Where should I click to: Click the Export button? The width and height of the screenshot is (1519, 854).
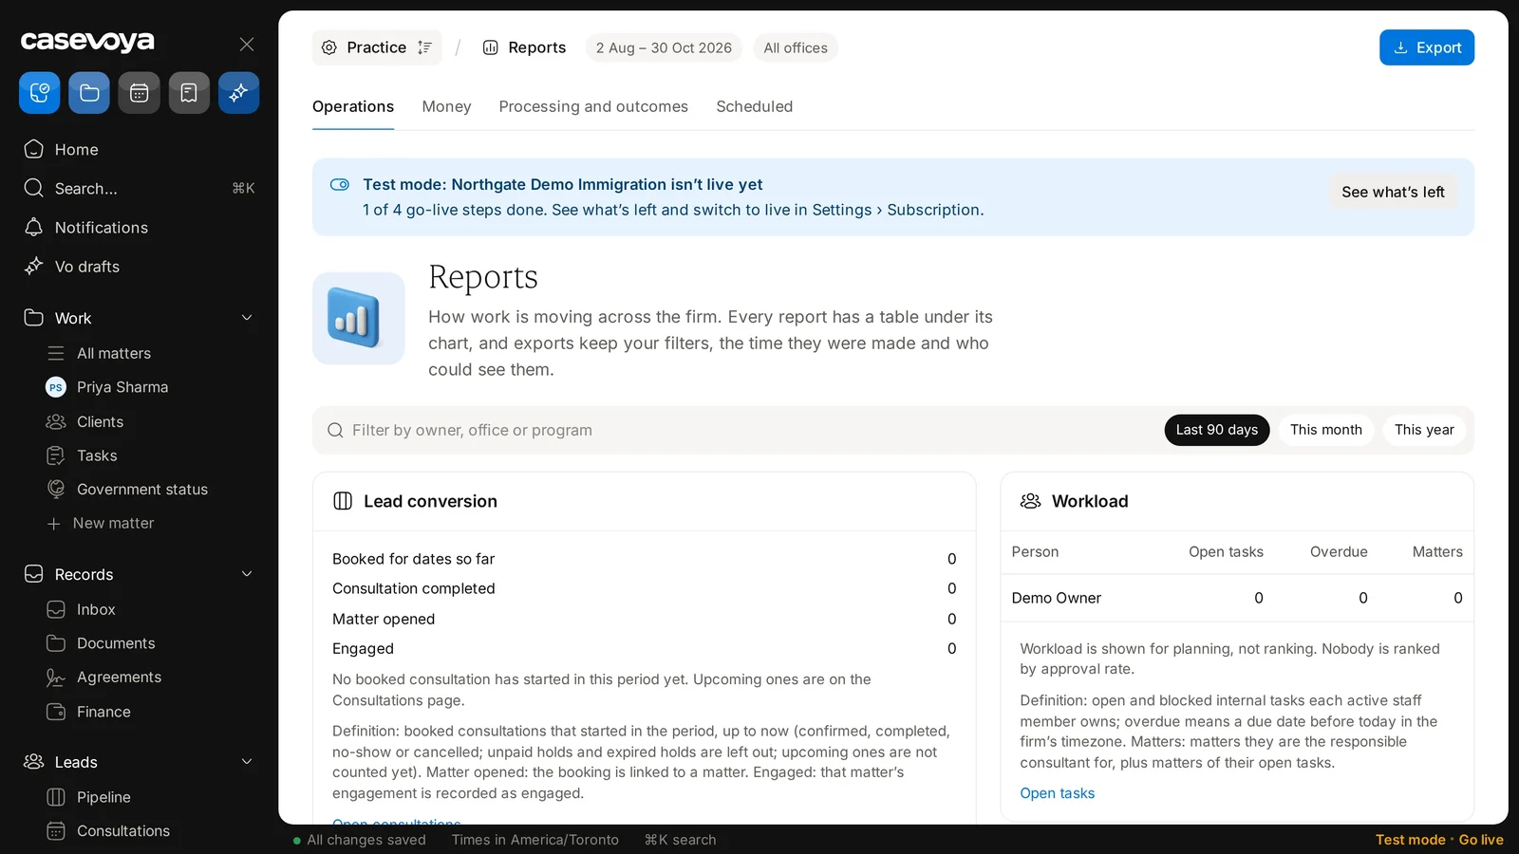click(1426, 47)
